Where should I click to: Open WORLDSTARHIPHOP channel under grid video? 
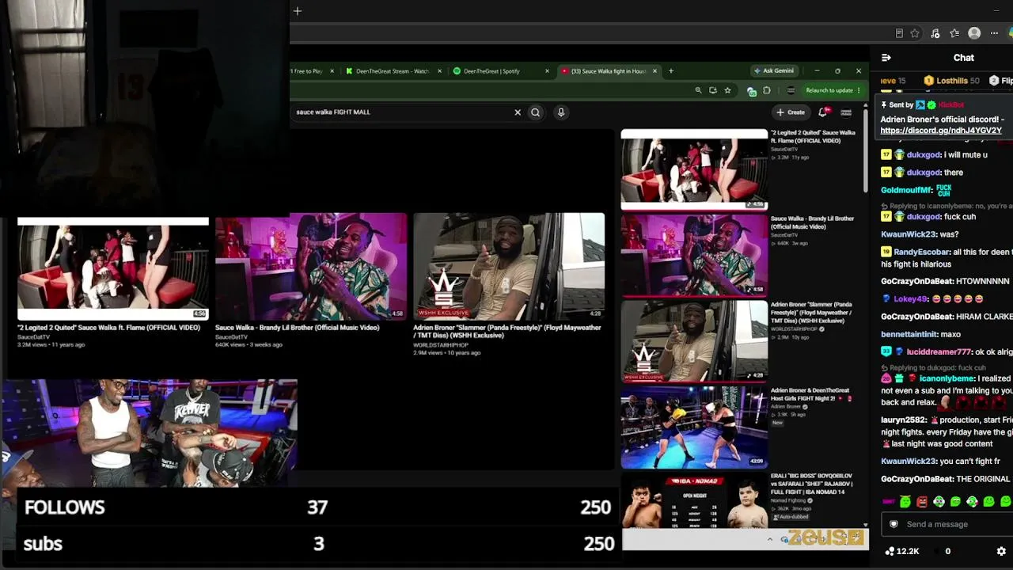coord(441,345)
